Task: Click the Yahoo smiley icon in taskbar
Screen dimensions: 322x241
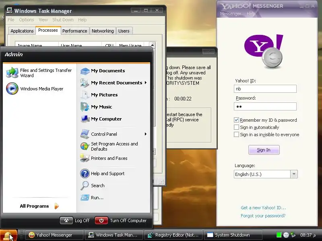Action: tap(31, 235)
